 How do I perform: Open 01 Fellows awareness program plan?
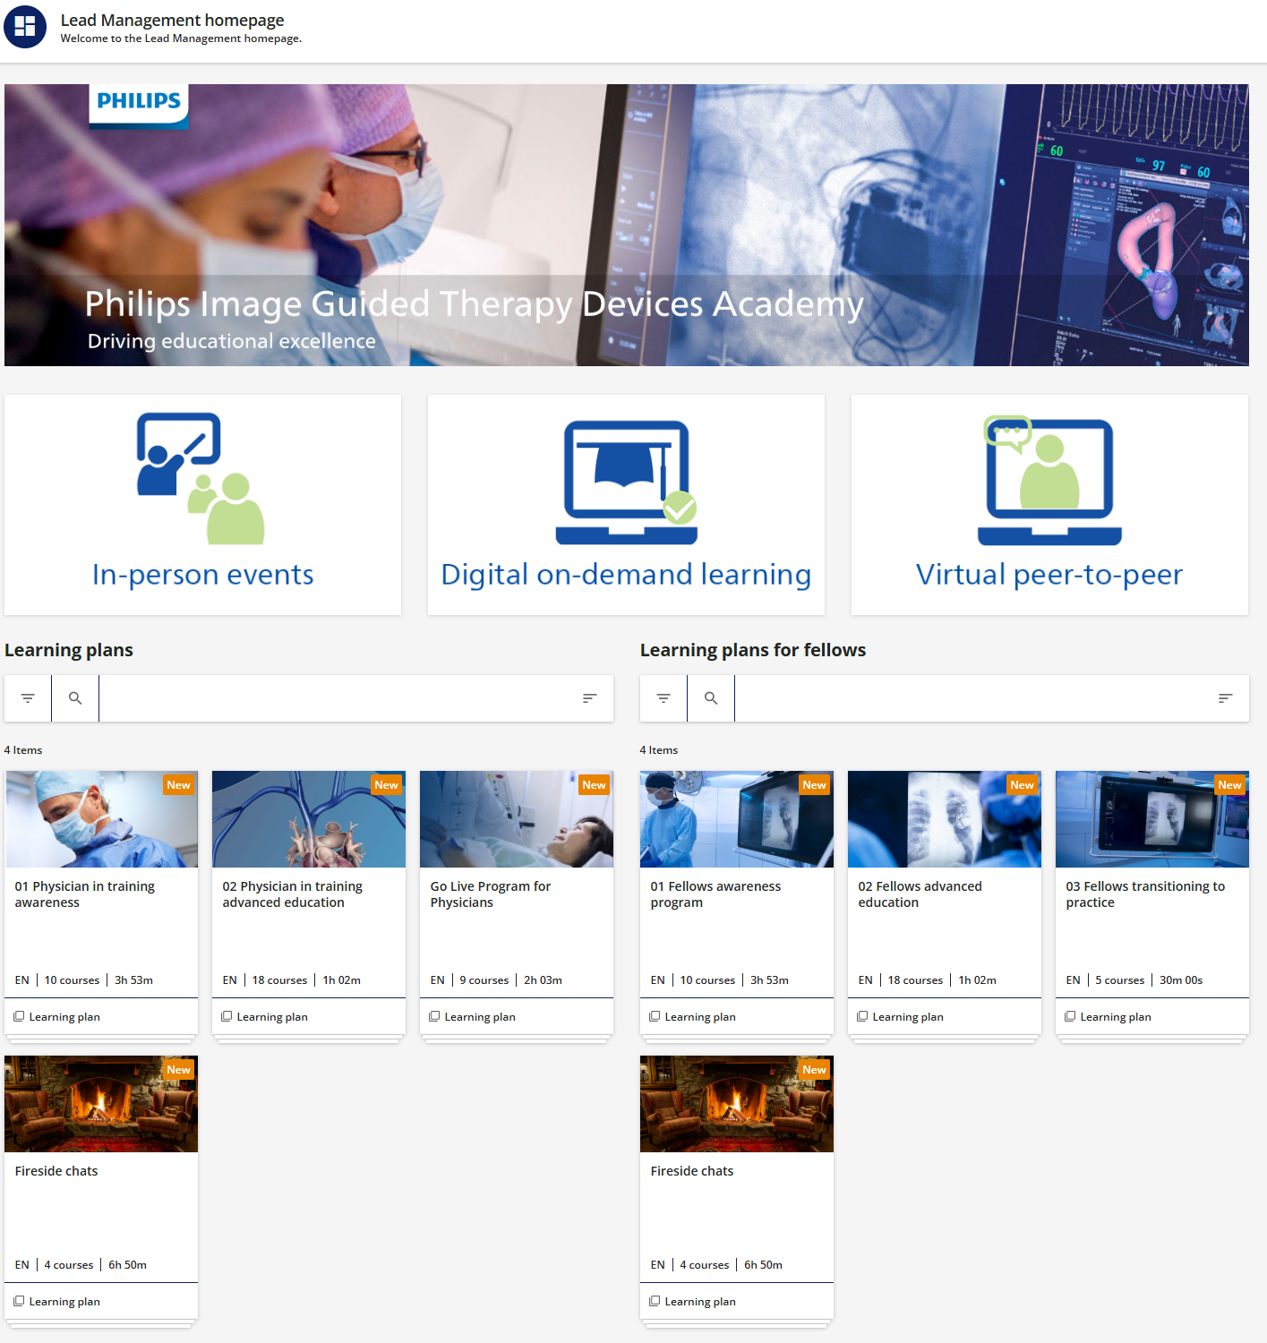(715, 894)
